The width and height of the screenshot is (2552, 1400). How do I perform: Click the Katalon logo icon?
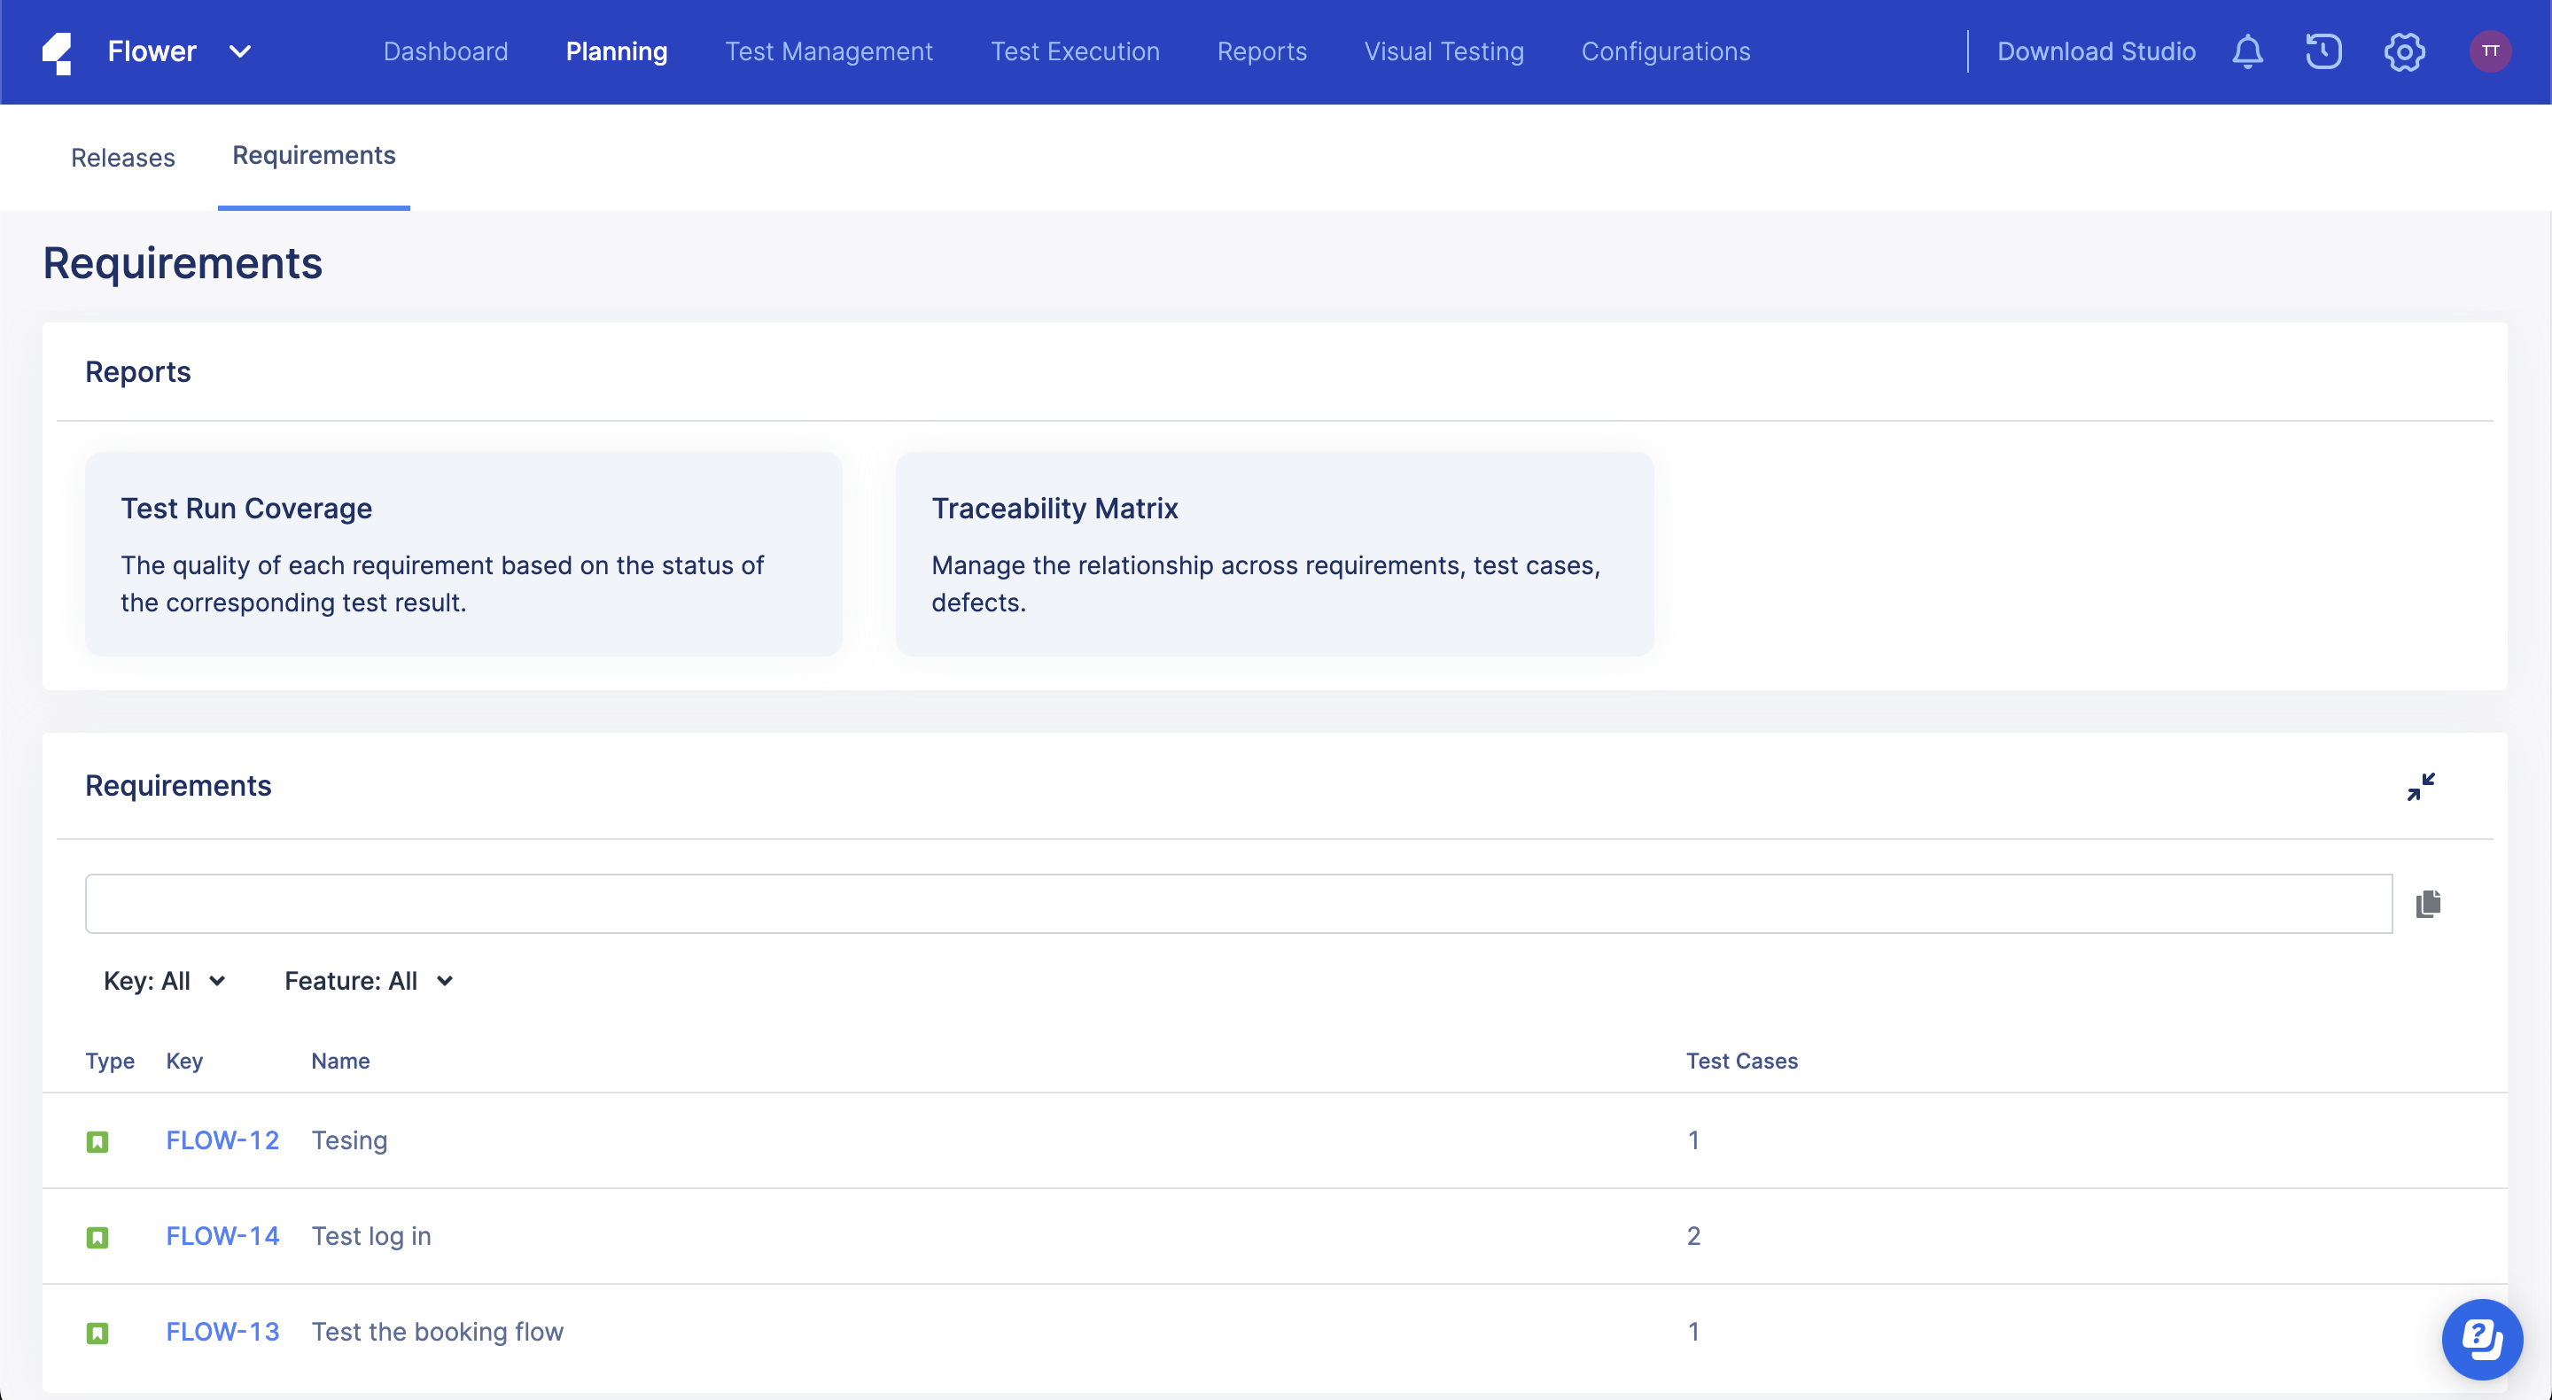(x=58, y=52)
